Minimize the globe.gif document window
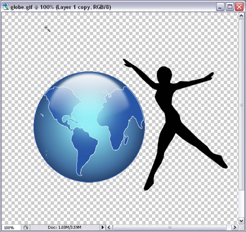Screen dimensions: 246x232 220,7
